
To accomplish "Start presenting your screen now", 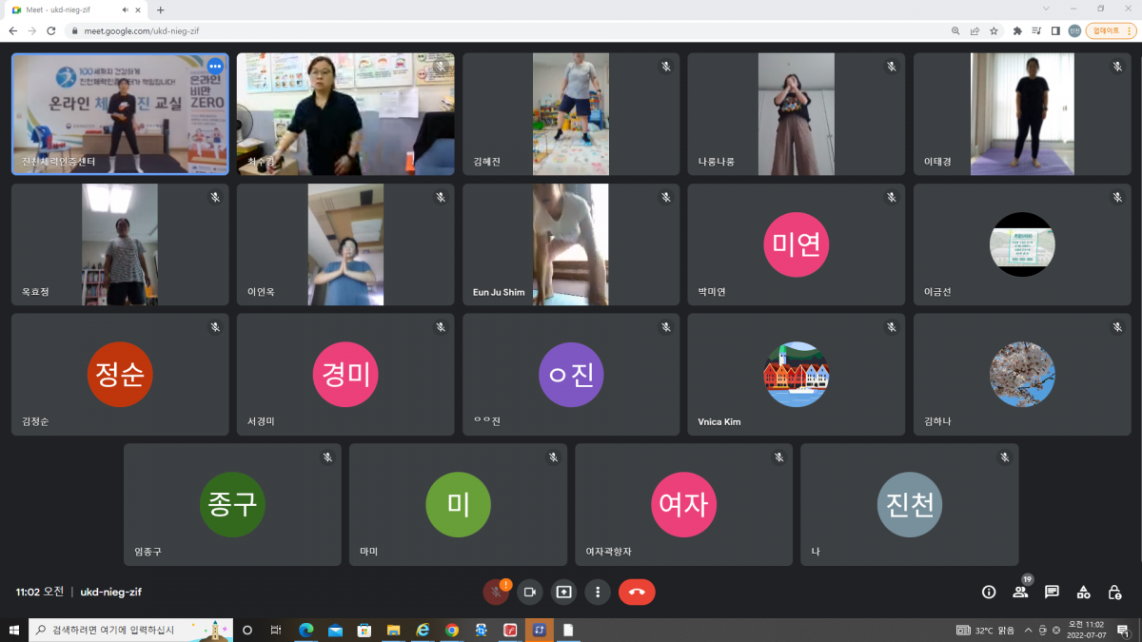I will click(x=563, y=592).
